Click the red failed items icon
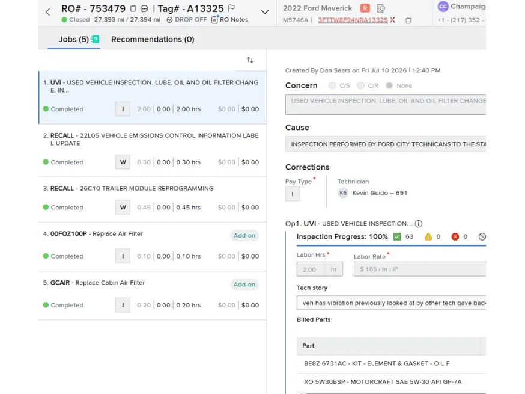Image resolution: width=525 pixels, height=394 pixels. 455,237
